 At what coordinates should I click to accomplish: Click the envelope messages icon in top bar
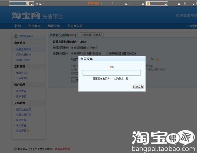(x=37, y=4)
